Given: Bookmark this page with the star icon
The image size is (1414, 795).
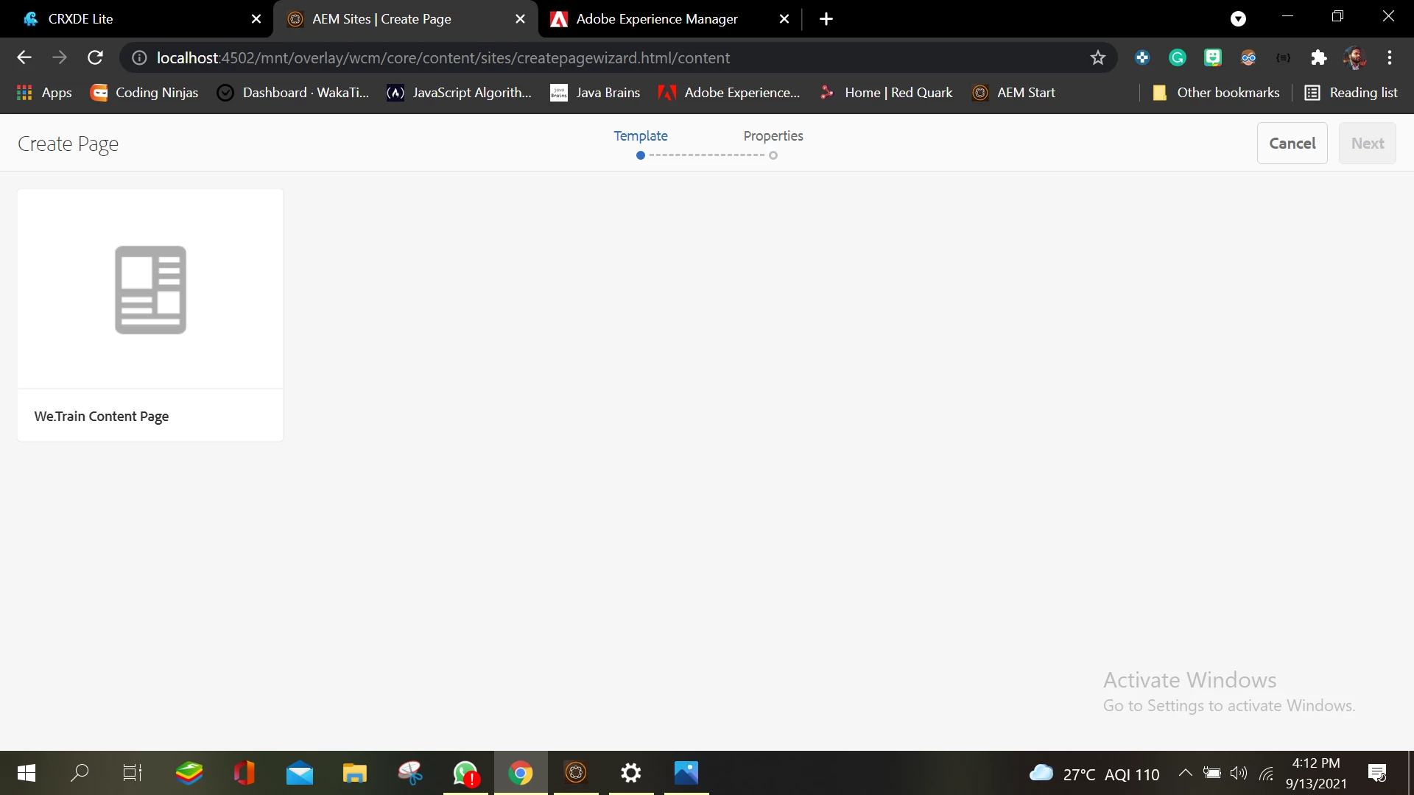Looking at the screenshot, I should 1097,57.
